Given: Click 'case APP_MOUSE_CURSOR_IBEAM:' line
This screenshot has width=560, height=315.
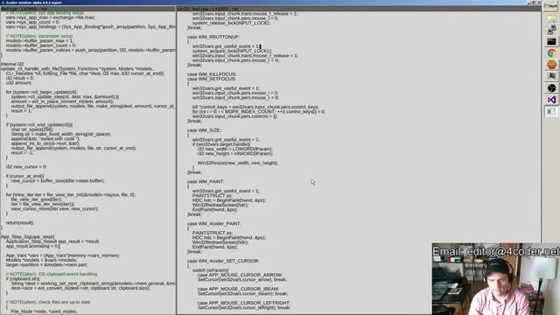Looking at the screenshot, I should (238, 289).
